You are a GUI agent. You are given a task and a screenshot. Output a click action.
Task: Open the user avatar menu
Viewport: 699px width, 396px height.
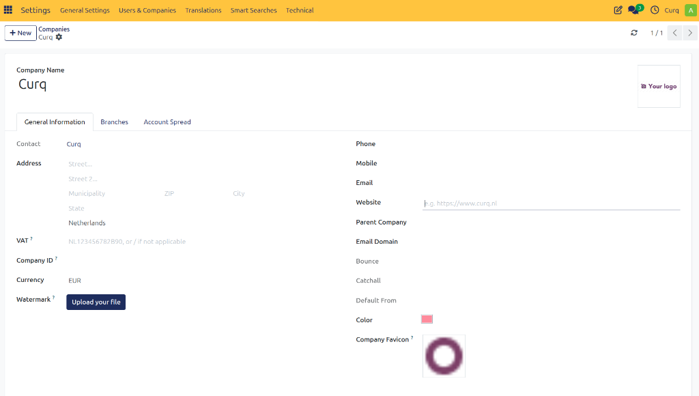pyautogui.click(x=691, y=10)
